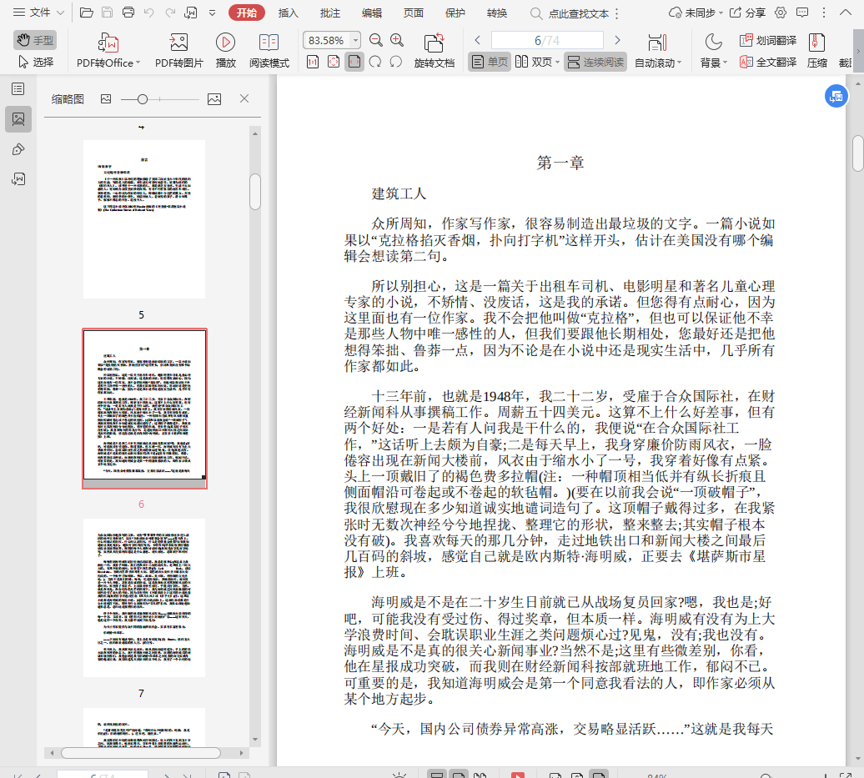The image size is (864, 778).
Task: Click 全文翻译 full text translation
Action: (767, 62)
